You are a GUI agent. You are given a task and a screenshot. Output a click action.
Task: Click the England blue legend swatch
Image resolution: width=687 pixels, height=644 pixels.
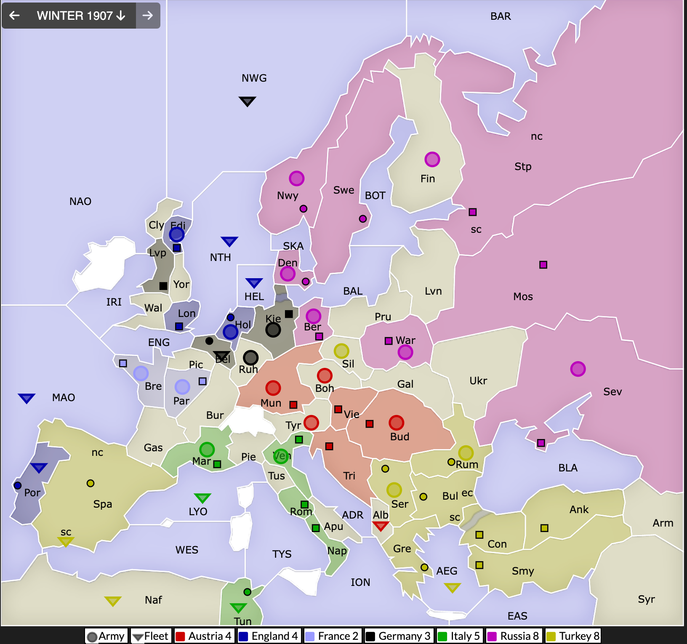(243, 636)
